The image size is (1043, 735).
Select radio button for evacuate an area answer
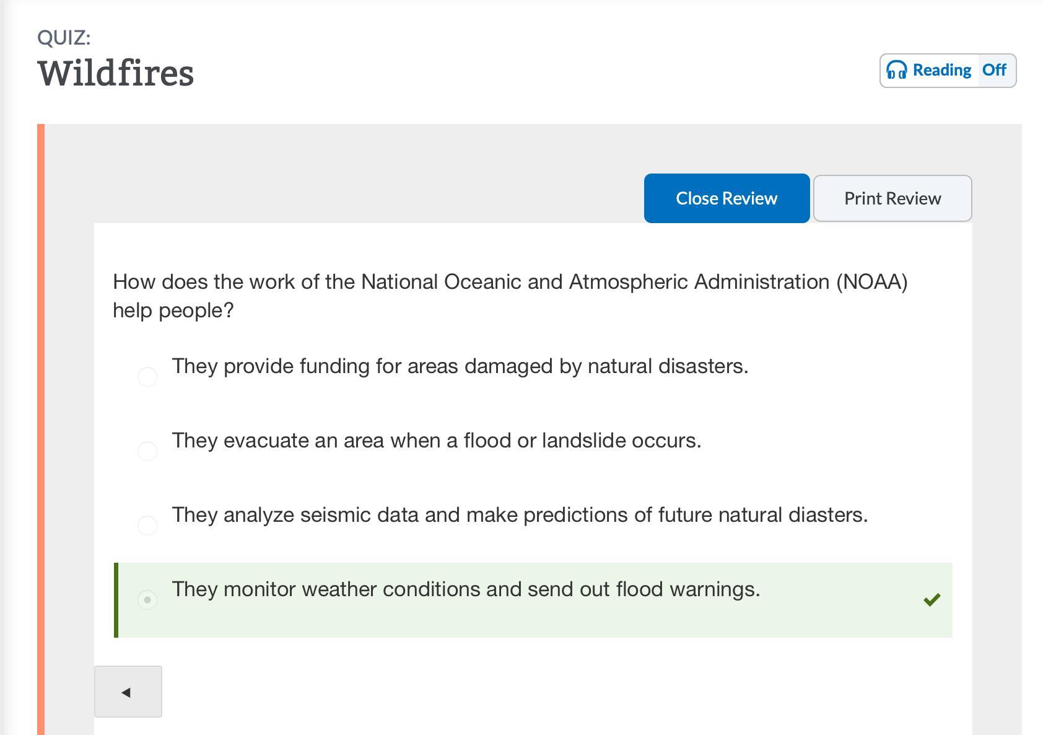pos(147,451)
